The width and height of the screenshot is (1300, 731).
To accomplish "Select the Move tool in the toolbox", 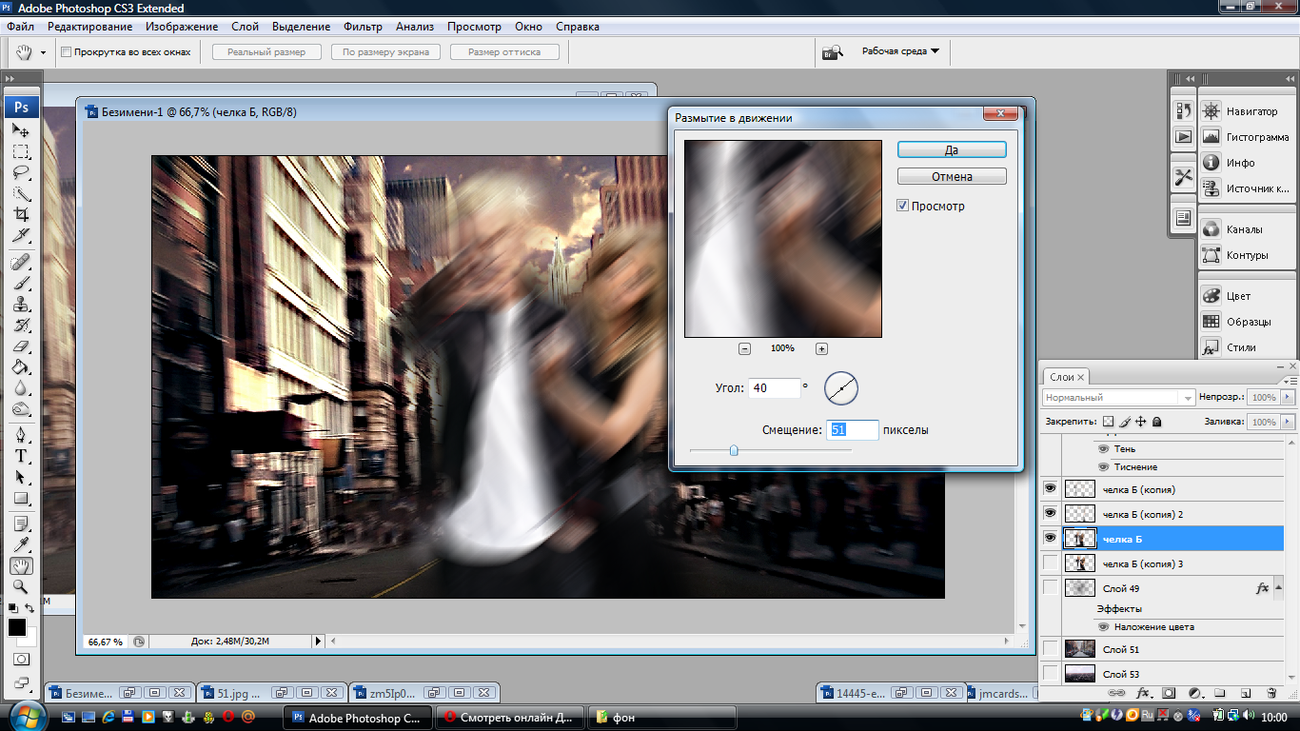I will click(21, 129).
